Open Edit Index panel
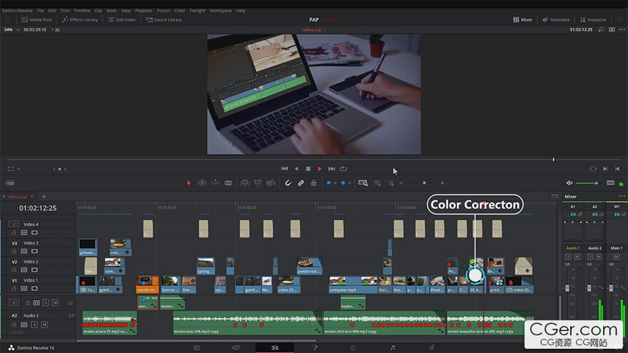The width and height of the screenshot is (628, 353). click(x=122, y=20)
